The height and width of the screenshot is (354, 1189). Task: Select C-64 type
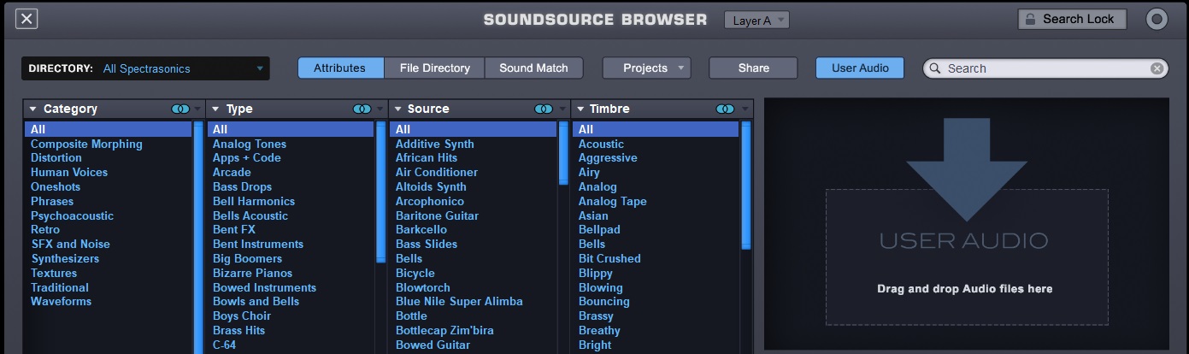tap(224, 345)
